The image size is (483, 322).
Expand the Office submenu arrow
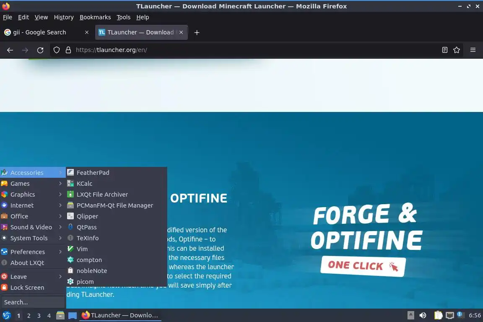click(x=60, y=216)
